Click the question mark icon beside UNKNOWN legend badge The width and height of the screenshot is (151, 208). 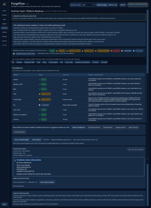pyautogui.click(x=122, y=51)
